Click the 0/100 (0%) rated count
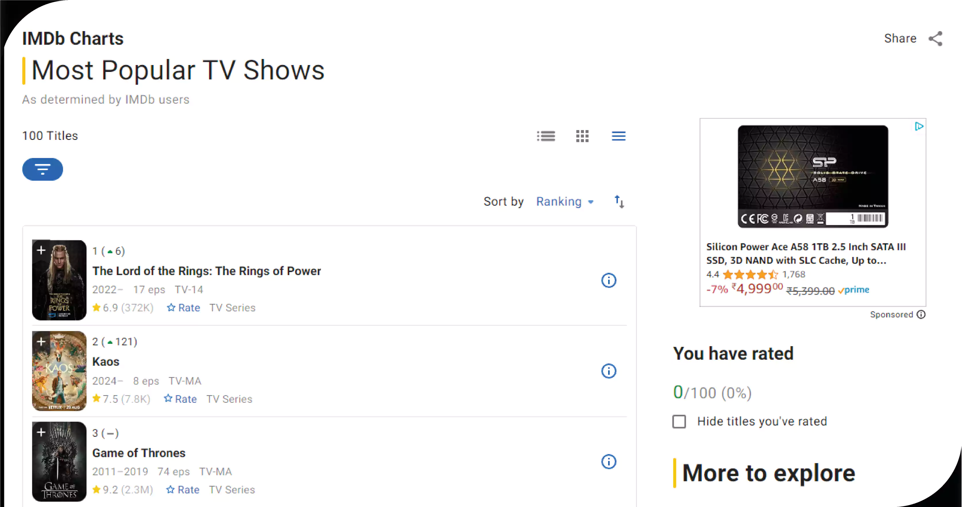 tap(712, 392)
